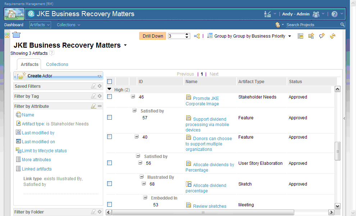Click the icon beside Promote JKE Corporate Image
The width and height of the screenshot is (356, 216).
188,97
